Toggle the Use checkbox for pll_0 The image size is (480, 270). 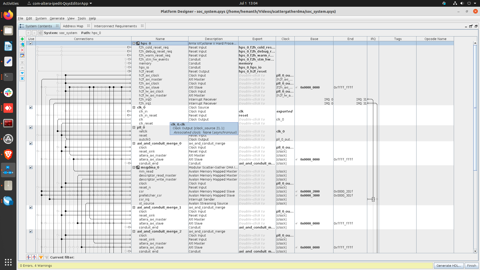[31, 127]
